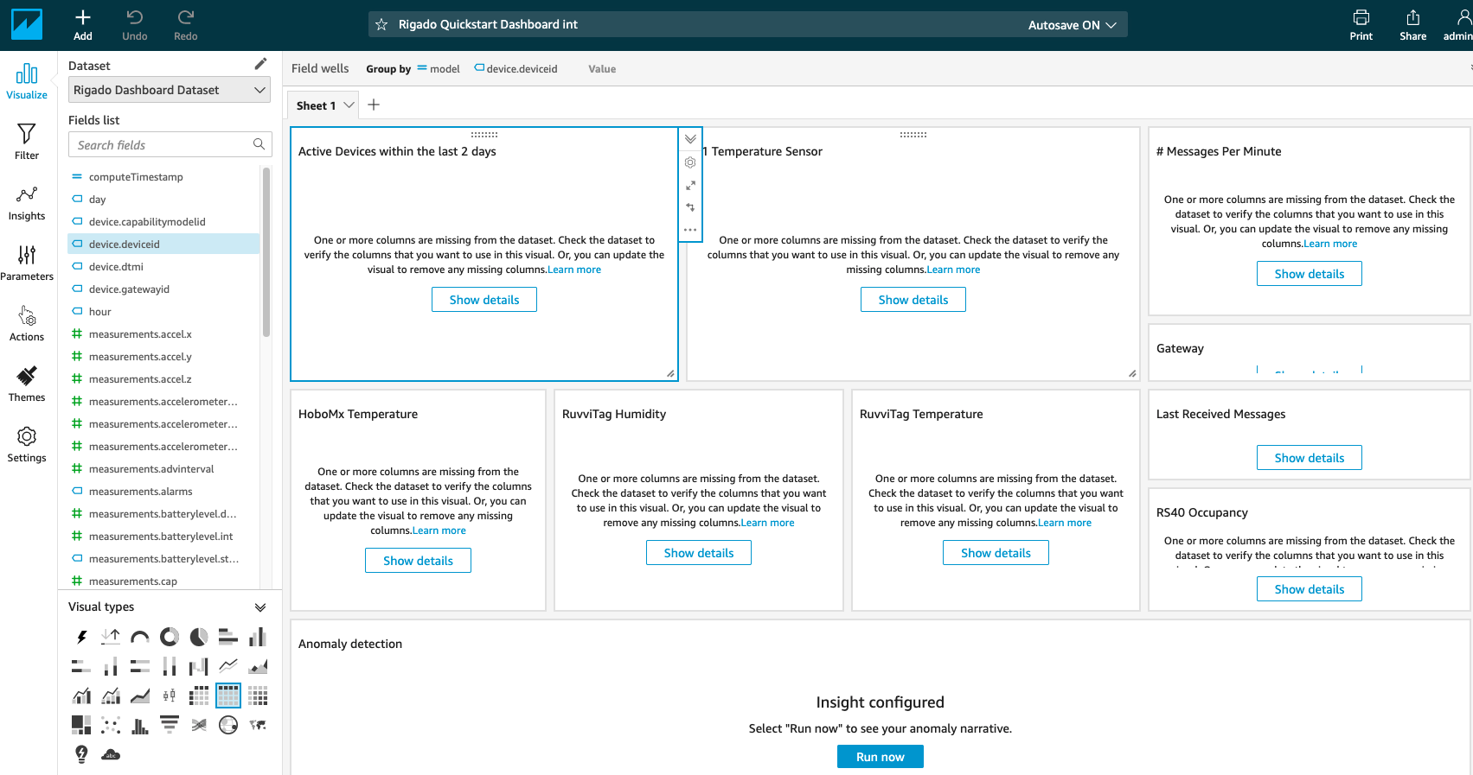Select the vertical bar chart visual type

(x=258, y=637)
